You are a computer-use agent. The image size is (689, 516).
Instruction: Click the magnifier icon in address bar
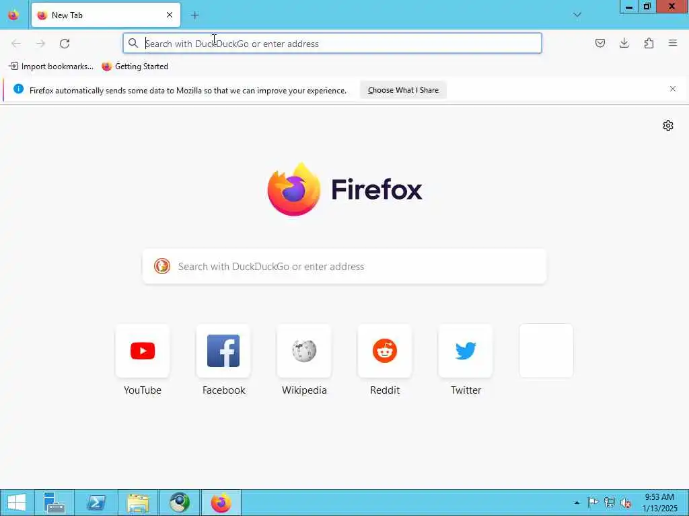(133, 43)
